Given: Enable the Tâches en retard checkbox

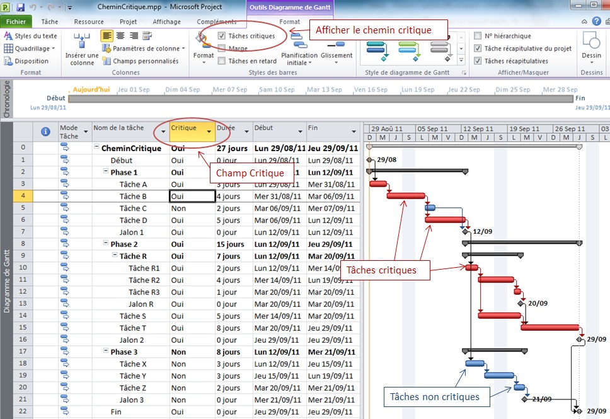Looking at the screenshot, I should coord(222,61).
